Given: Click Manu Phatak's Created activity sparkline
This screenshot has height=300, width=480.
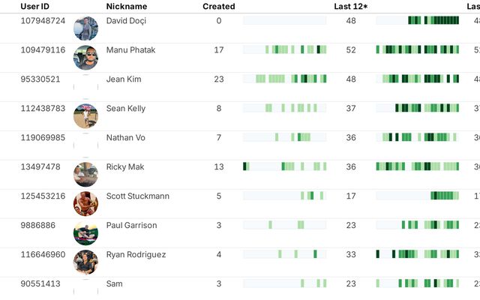Looking at the screenshot, I should [x=285, y=49].
